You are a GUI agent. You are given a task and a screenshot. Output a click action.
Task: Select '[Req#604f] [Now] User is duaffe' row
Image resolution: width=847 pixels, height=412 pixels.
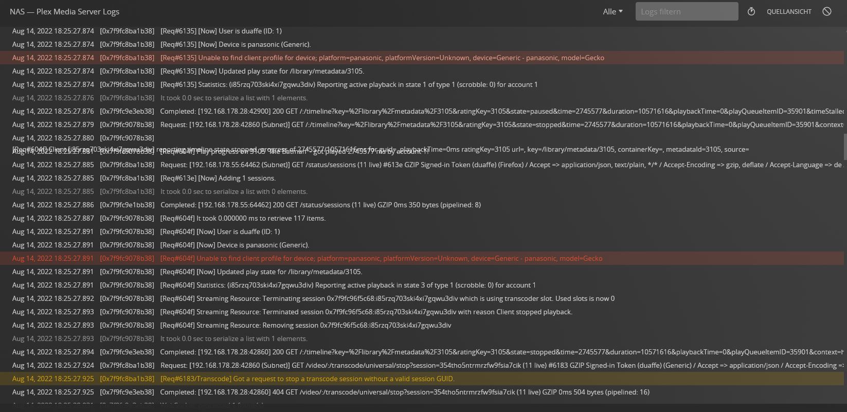pyautogui.click(x=422, y=231)
